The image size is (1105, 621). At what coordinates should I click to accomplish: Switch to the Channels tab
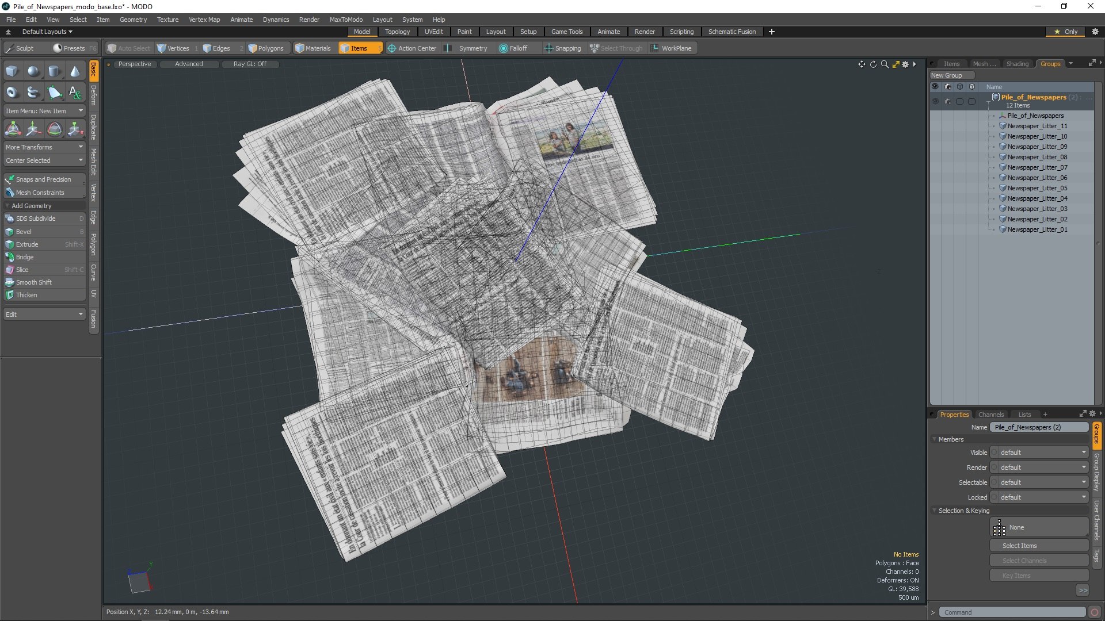[x=990, y=415]
